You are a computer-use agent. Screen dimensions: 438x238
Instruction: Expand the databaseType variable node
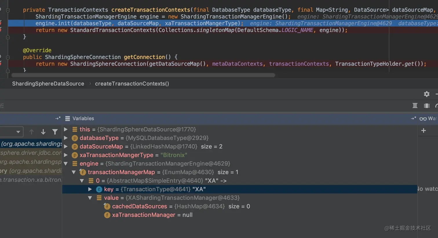coord(66,138)
